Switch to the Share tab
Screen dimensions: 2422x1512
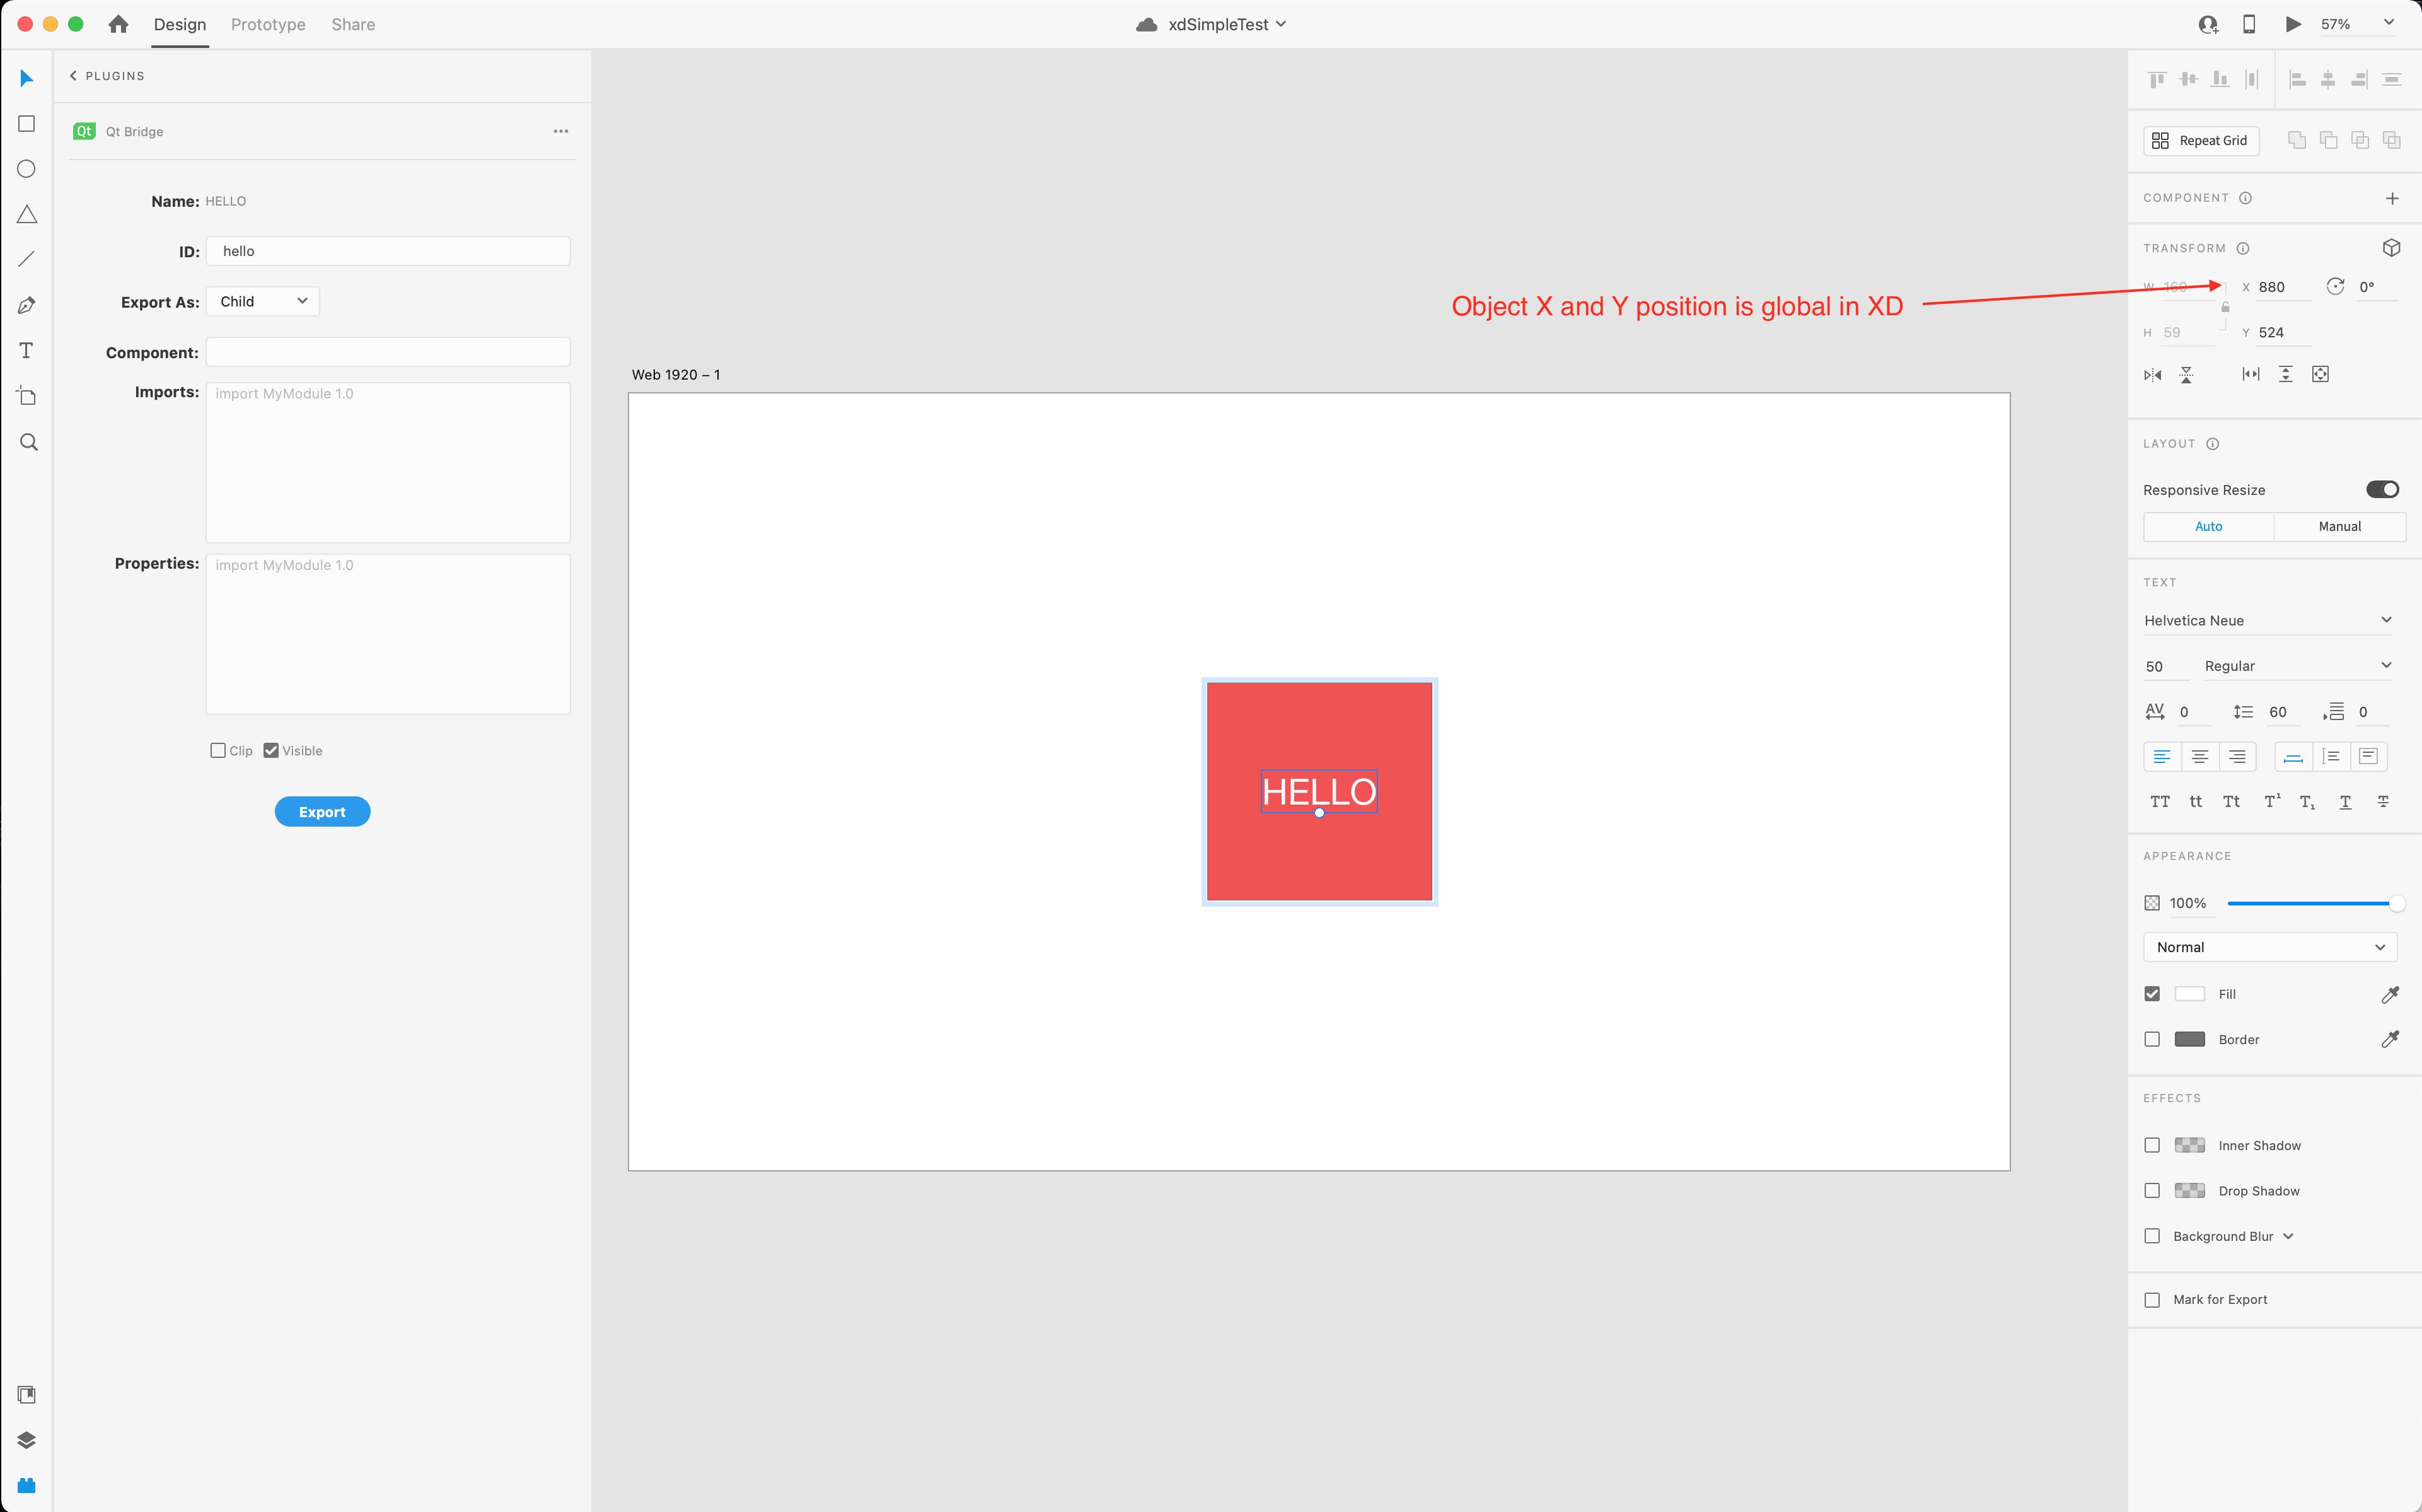(353, 24)
